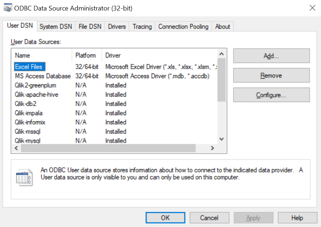Confirm with the OK button
The height and width of the screenshot is (227, 321).
click(165, 218)
